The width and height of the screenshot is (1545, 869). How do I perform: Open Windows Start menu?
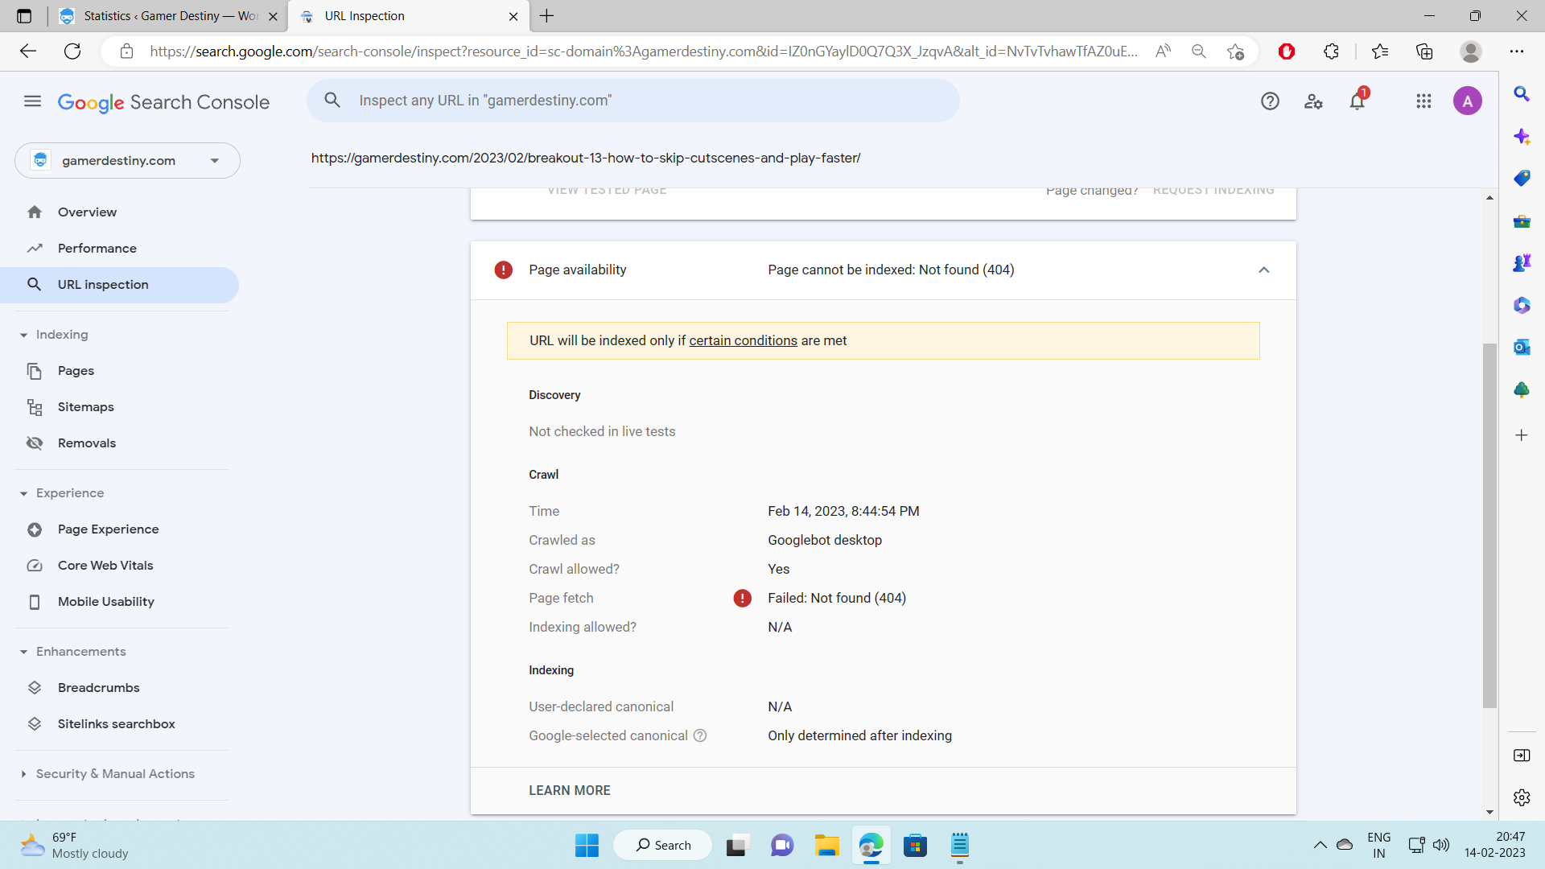click(x=587, y=845)
